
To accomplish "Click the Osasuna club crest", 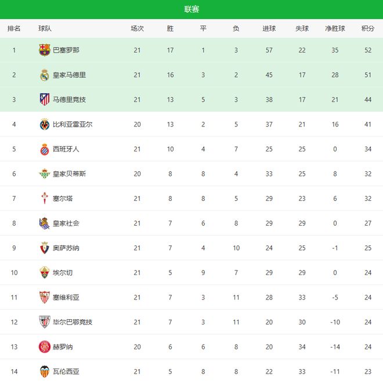I will click(x=45, y=248).
